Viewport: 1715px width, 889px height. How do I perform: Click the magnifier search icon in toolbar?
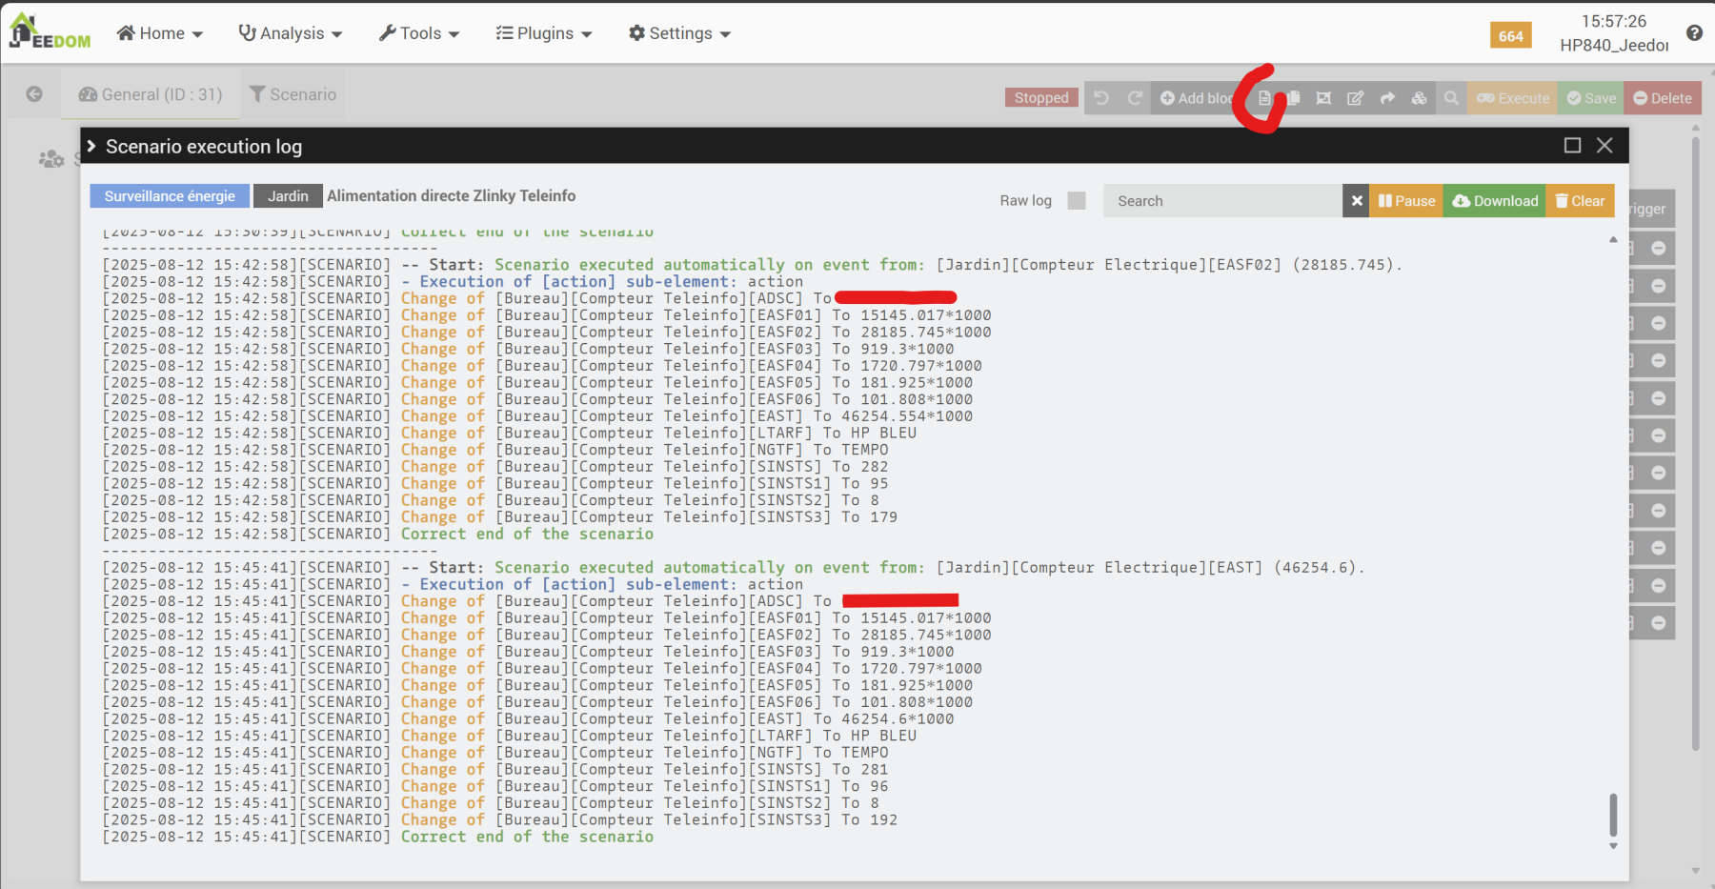pyautogui.click(x=1451, y=98)
